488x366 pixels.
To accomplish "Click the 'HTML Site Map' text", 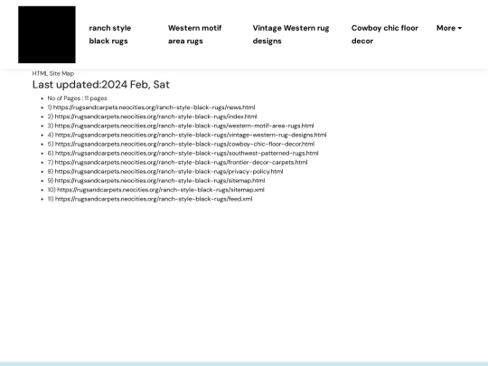I will pyautogui.click(x=53, y=73).
